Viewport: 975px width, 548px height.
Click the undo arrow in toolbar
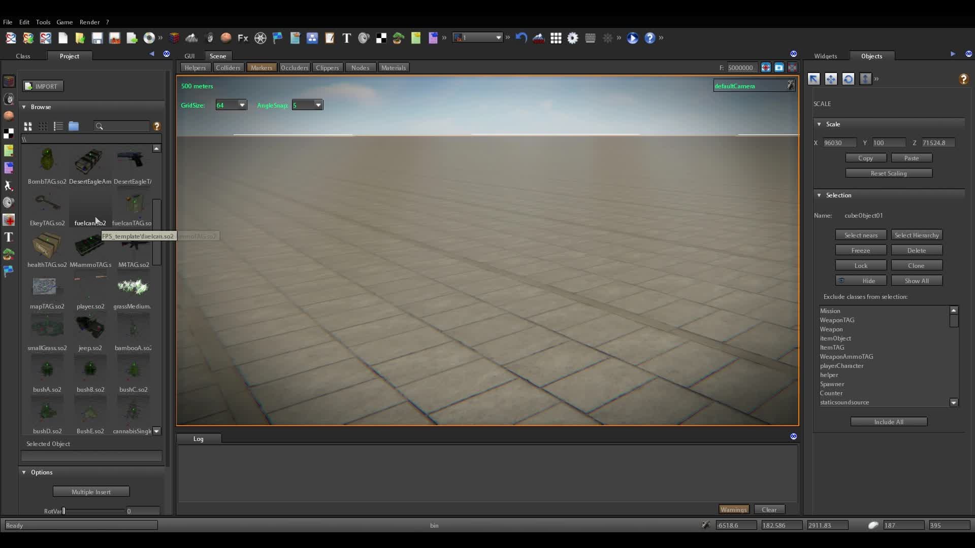click(x=521, y=38)
